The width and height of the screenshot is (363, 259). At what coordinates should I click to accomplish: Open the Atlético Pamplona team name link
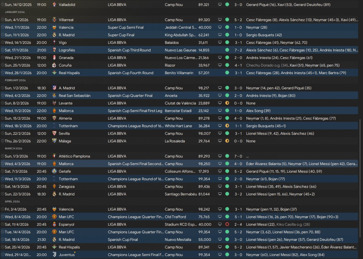pyautogui.click(x=74, y=156)
